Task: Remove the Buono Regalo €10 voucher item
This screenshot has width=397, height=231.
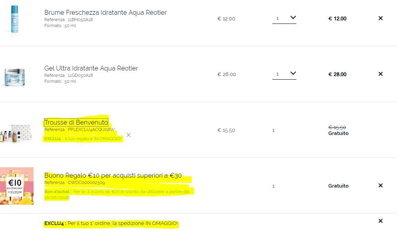Action: tap(380, 186)
